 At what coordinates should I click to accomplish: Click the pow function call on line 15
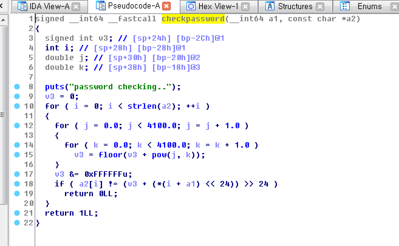point(159,155)
